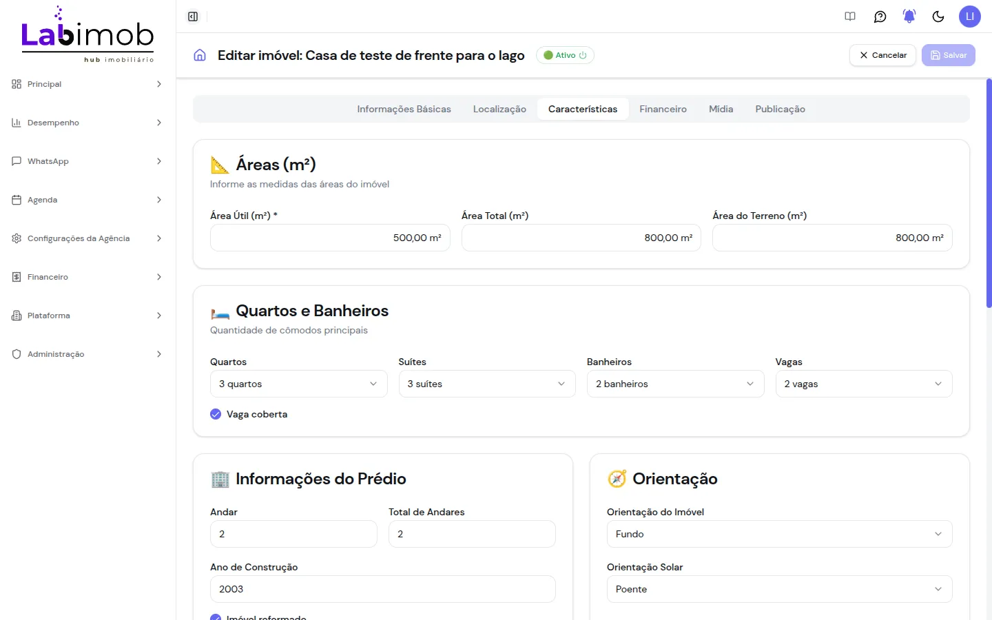Click the Plataforma building icon

[17, 316]
